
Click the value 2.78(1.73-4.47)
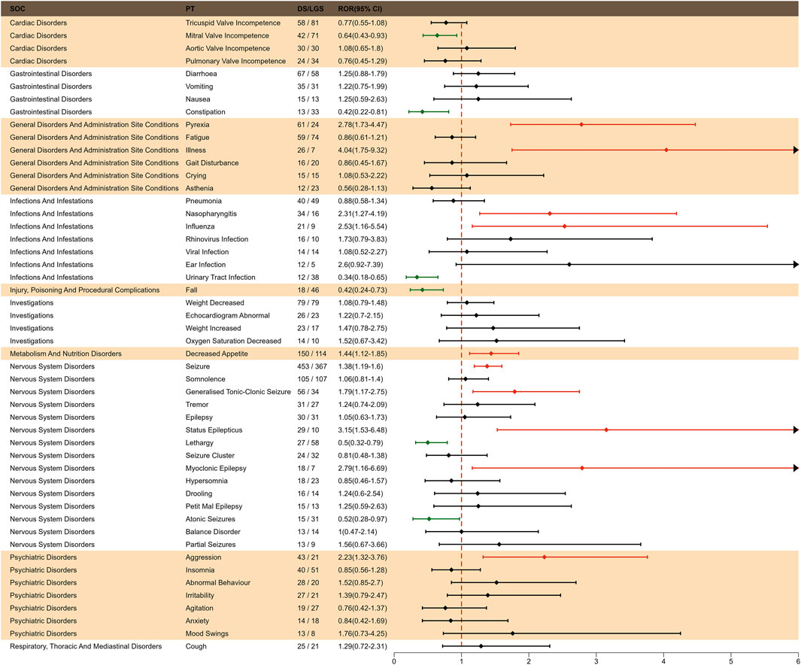(363, 125)
